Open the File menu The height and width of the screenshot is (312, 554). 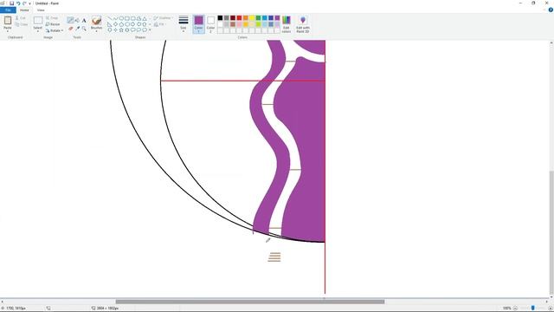point(8,10)
